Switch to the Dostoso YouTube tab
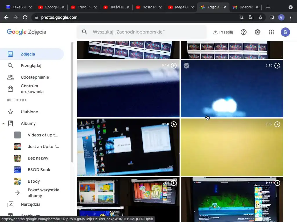Screen dimensions: 297x222 (x=149, y=7)
